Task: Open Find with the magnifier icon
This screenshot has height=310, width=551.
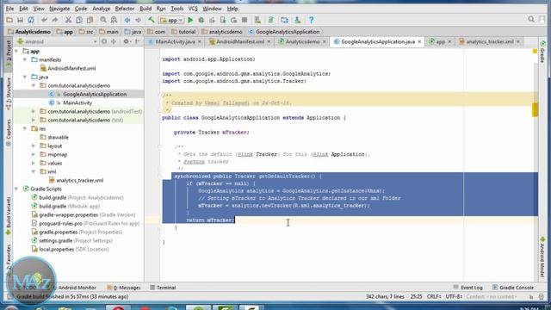Action: [x=103, y=20]
